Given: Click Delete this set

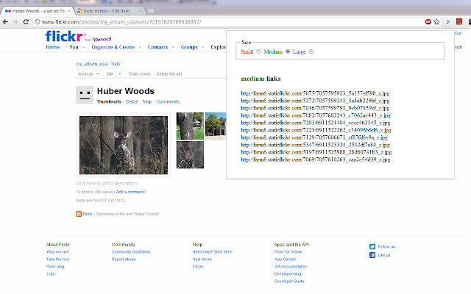Looking at the screenshot, I should coord(169,73).
